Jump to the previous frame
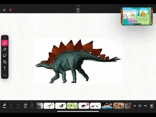This screenshot has height=117, width=156. tap(135, 106)
